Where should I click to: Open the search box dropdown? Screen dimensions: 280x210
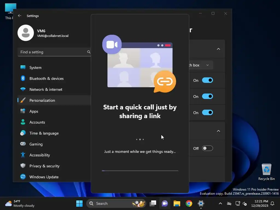(x=201, y=65)
